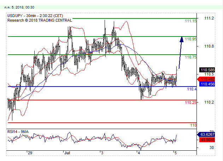Select the 110.4 pivot level label
The image size is (223, 161).
[192, 89]
